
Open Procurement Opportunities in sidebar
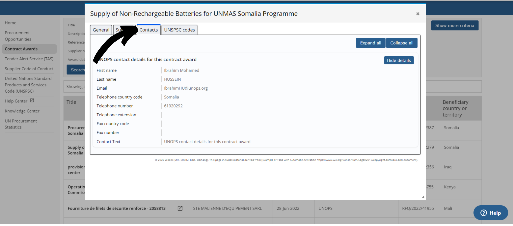point(18,36)
